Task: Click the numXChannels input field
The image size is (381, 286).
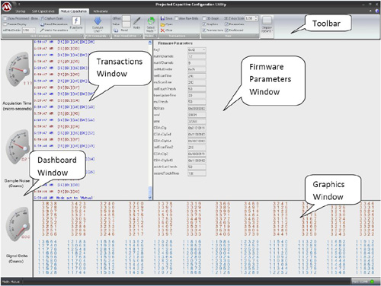Action: point(197,56)
